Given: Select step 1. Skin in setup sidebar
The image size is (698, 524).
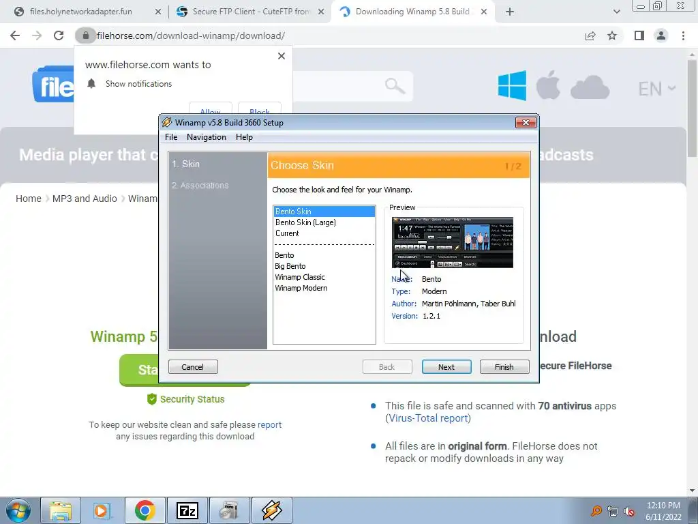Looking at the screenshot, I should (x=186, y=164).
